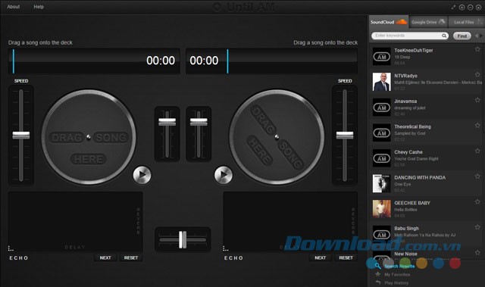
Task: Select track title "Chevy Cashe"
Action: [x=408, y=152]
